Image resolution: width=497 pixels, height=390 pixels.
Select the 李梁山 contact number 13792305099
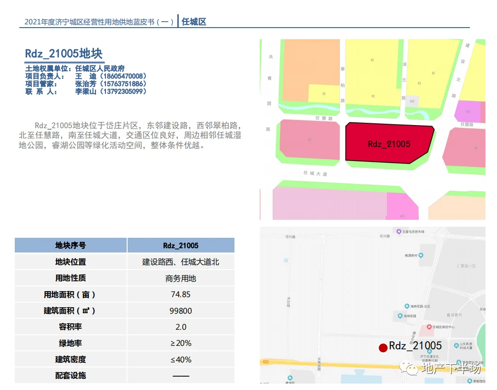tap(123, 92)
